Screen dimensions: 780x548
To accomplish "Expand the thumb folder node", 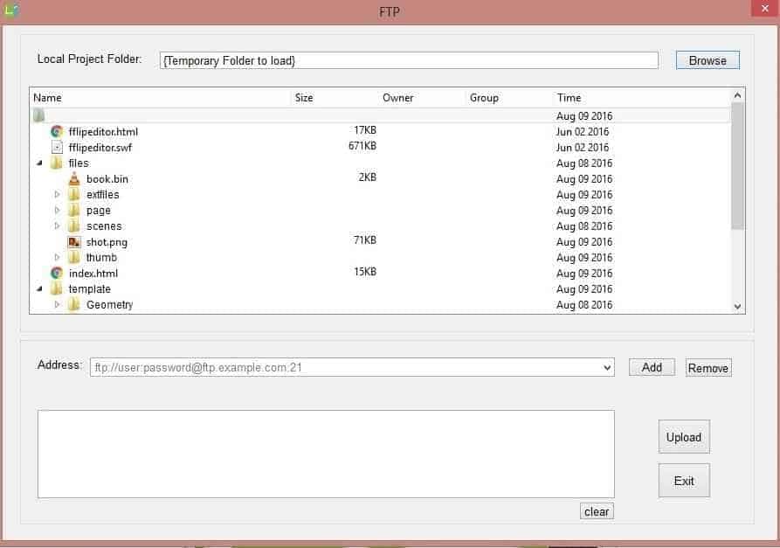I will tap(57, 257).
